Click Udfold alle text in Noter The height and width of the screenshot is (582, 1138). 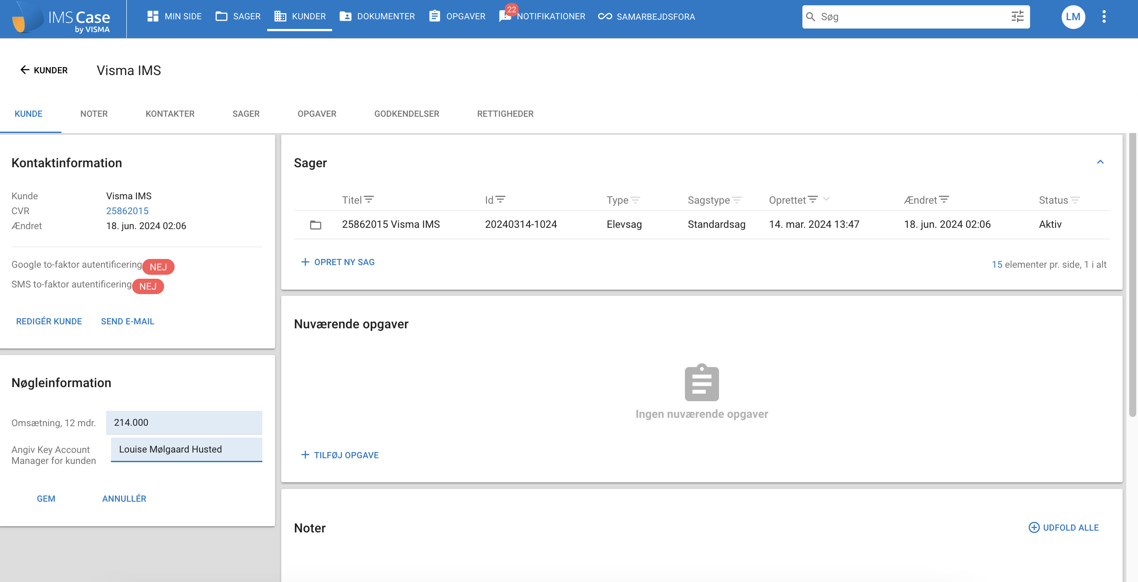[x=1071, y=528]
